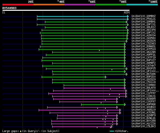Click the green alignment bar for A9PHQ6
Viewport: 160px width, 133px height.
(103, 105)
